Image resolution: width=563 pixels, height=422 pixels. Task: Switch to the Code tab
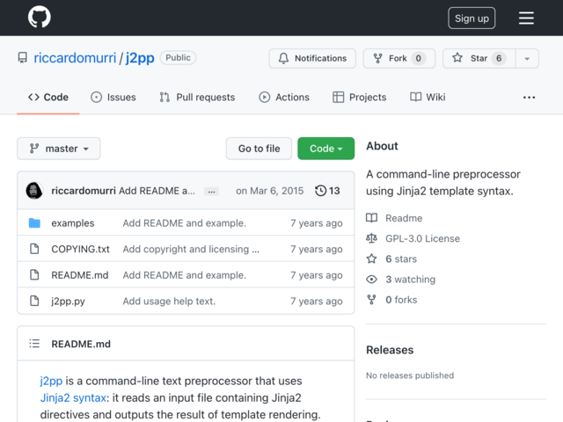coord(48,98)
